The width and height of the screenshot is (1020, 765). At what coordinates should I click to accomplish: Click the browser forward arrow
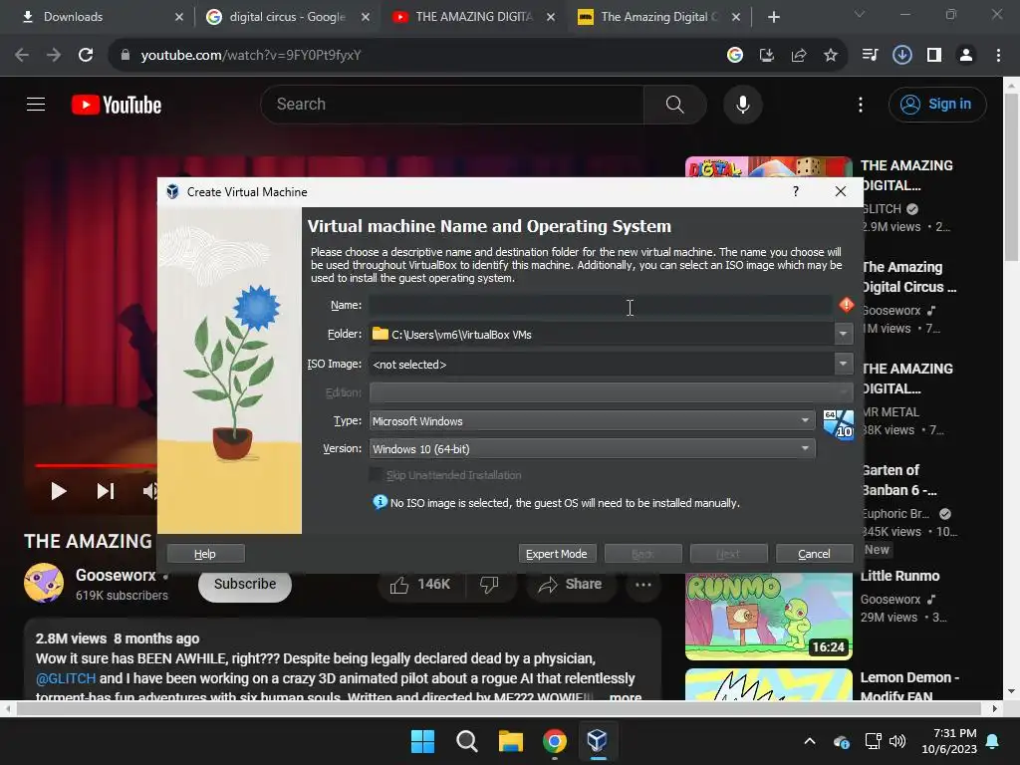(54, 55)
